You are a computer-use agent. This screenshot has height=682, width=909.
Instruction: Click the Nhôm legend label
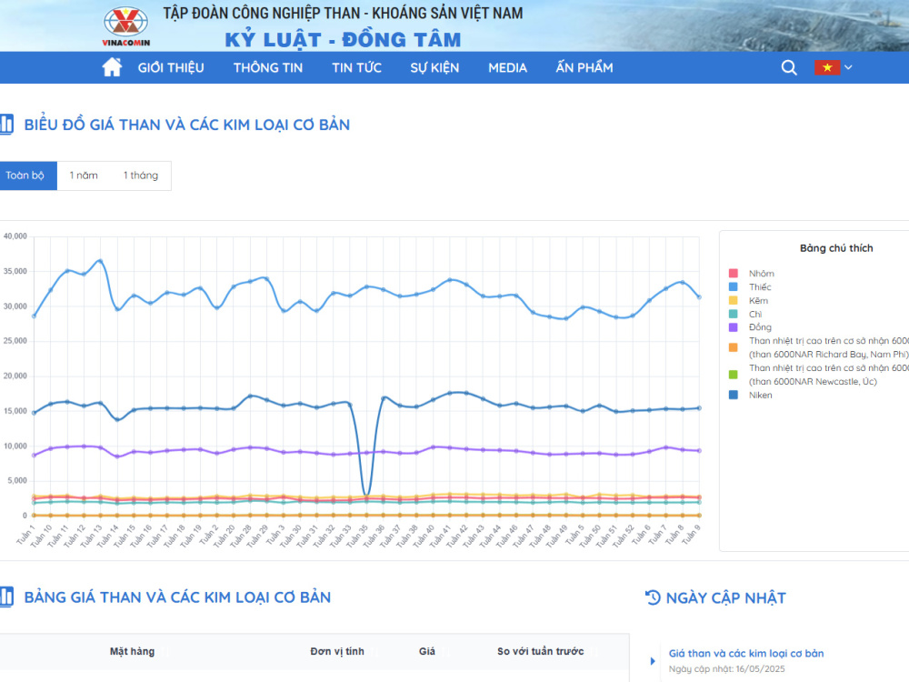coord(761,273)
